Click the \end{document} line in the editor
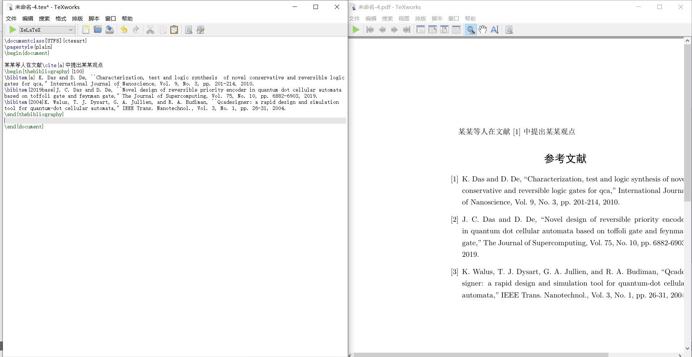This screenshot has height=357, width=692. pyautogui.click(x=24, y=127)
